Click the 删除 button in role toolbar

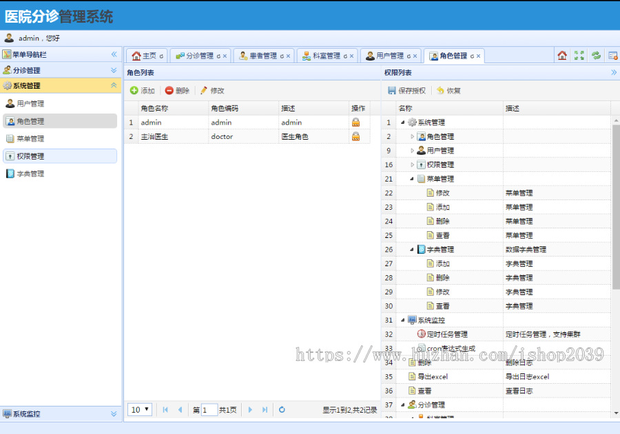pyautogui.click(x=177, y=90)
